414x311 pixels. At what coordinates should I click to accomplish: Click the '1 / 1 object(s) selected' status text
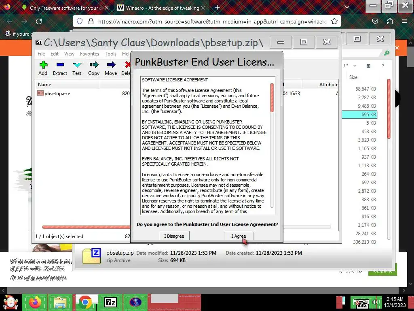click(59, 236)
